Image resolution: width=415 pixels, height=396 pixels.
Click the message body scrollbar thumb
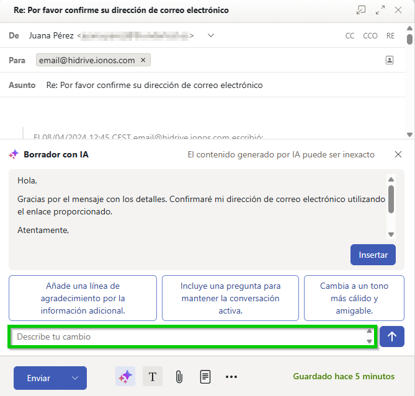pyautogui.click(x=409, y=40)
